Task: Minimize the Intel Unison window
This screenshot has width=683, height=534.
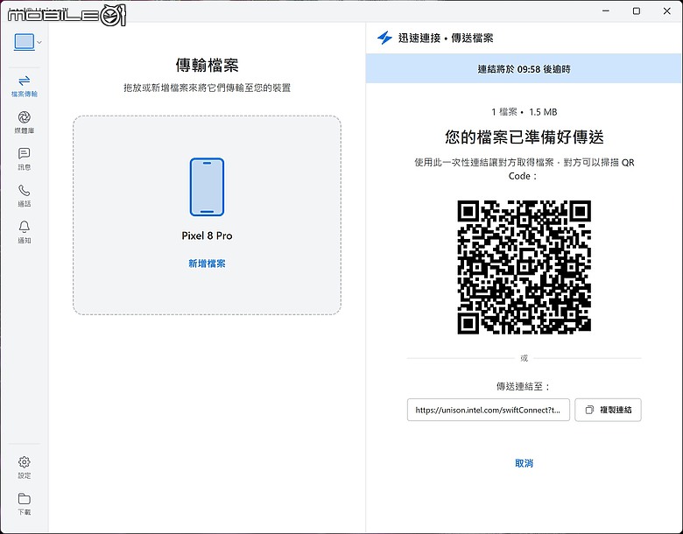Action: (x=606, y=11)
